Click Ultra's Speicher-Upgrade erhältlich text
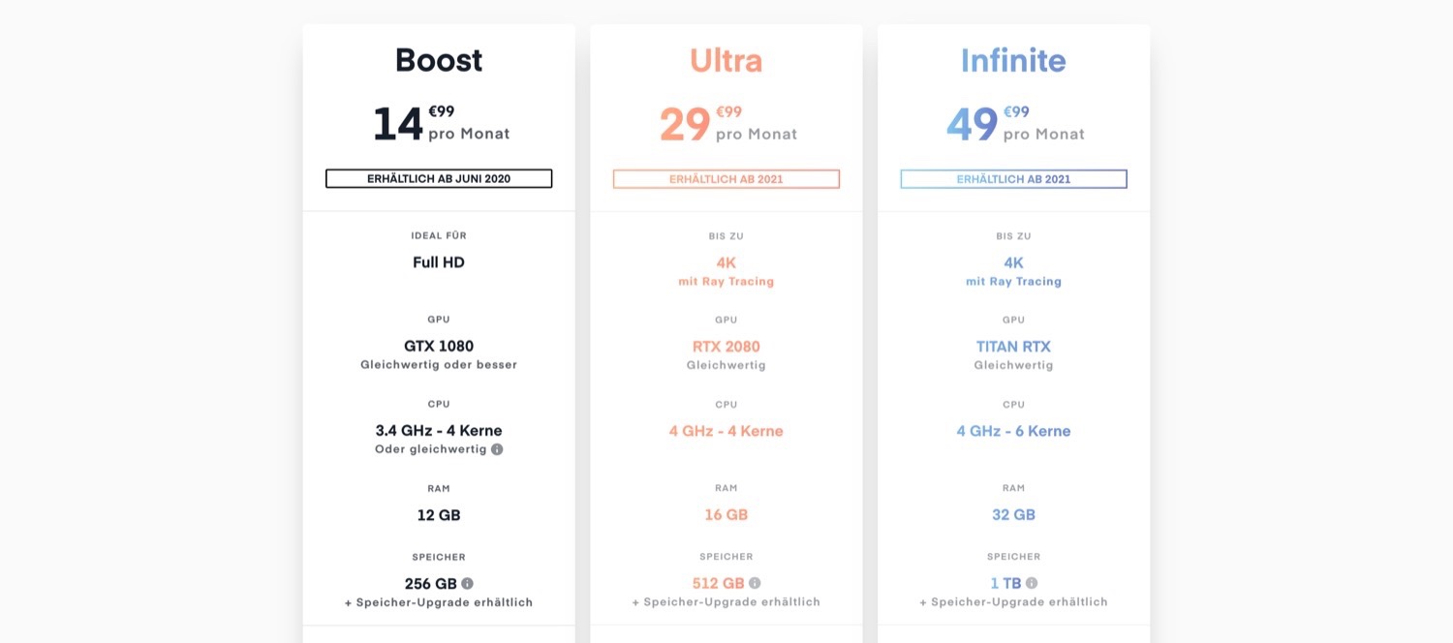 pyautogui.click(x=726, y=602)
